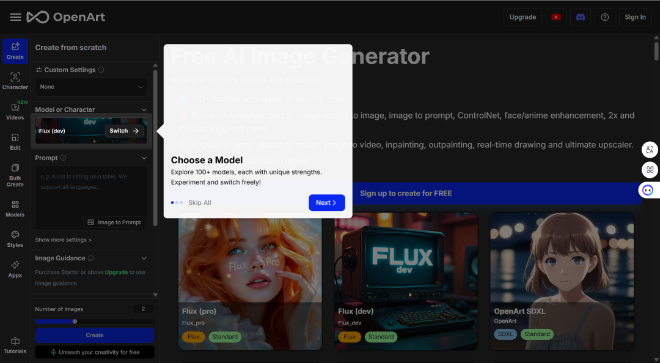660x363 pixels.
Task: Click the sliders icon beside Custom Settings
Action: pyautogui.click(x=38, y=70)
